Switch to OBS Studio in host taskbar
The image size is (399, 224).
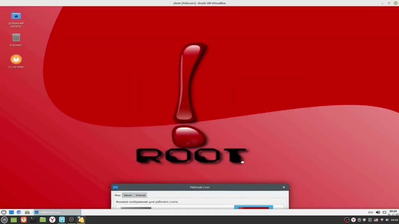71,220
